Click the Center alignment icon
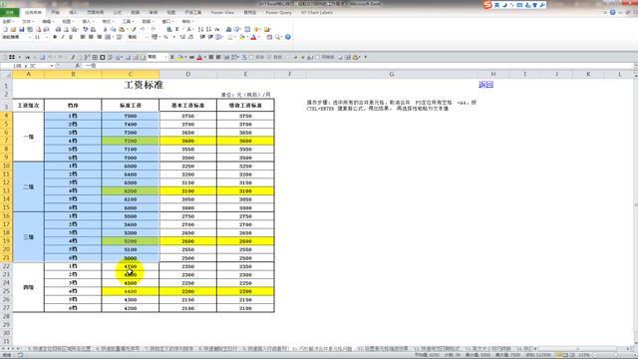The height and width of the screenshot is (359, 638). [91, 37]
